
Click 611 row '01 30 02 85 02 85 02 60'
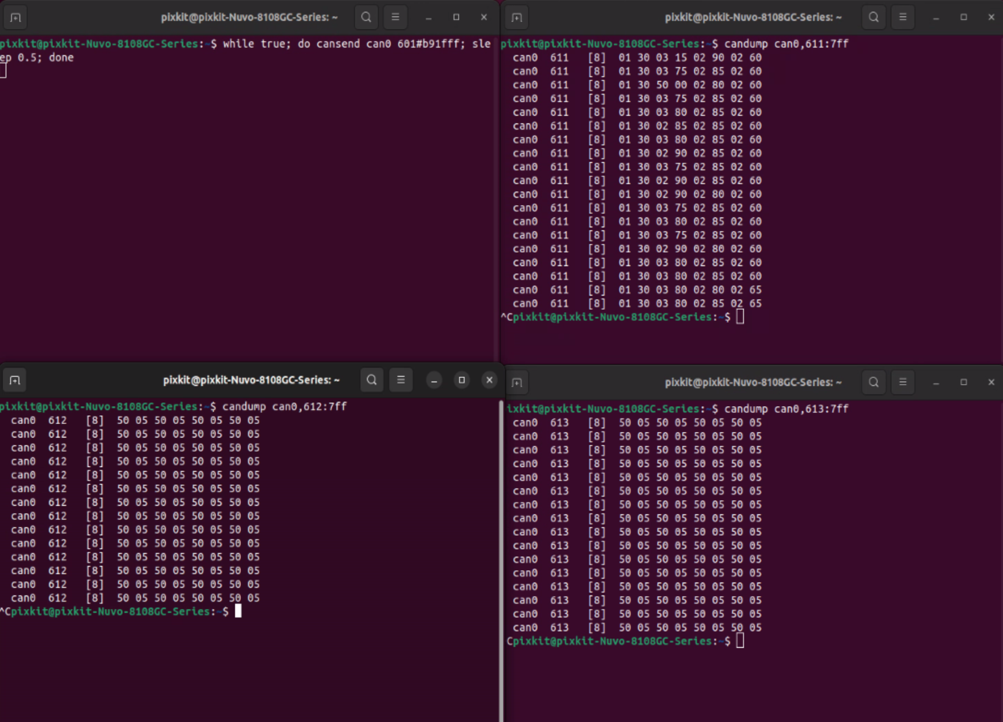click(690, 126)
